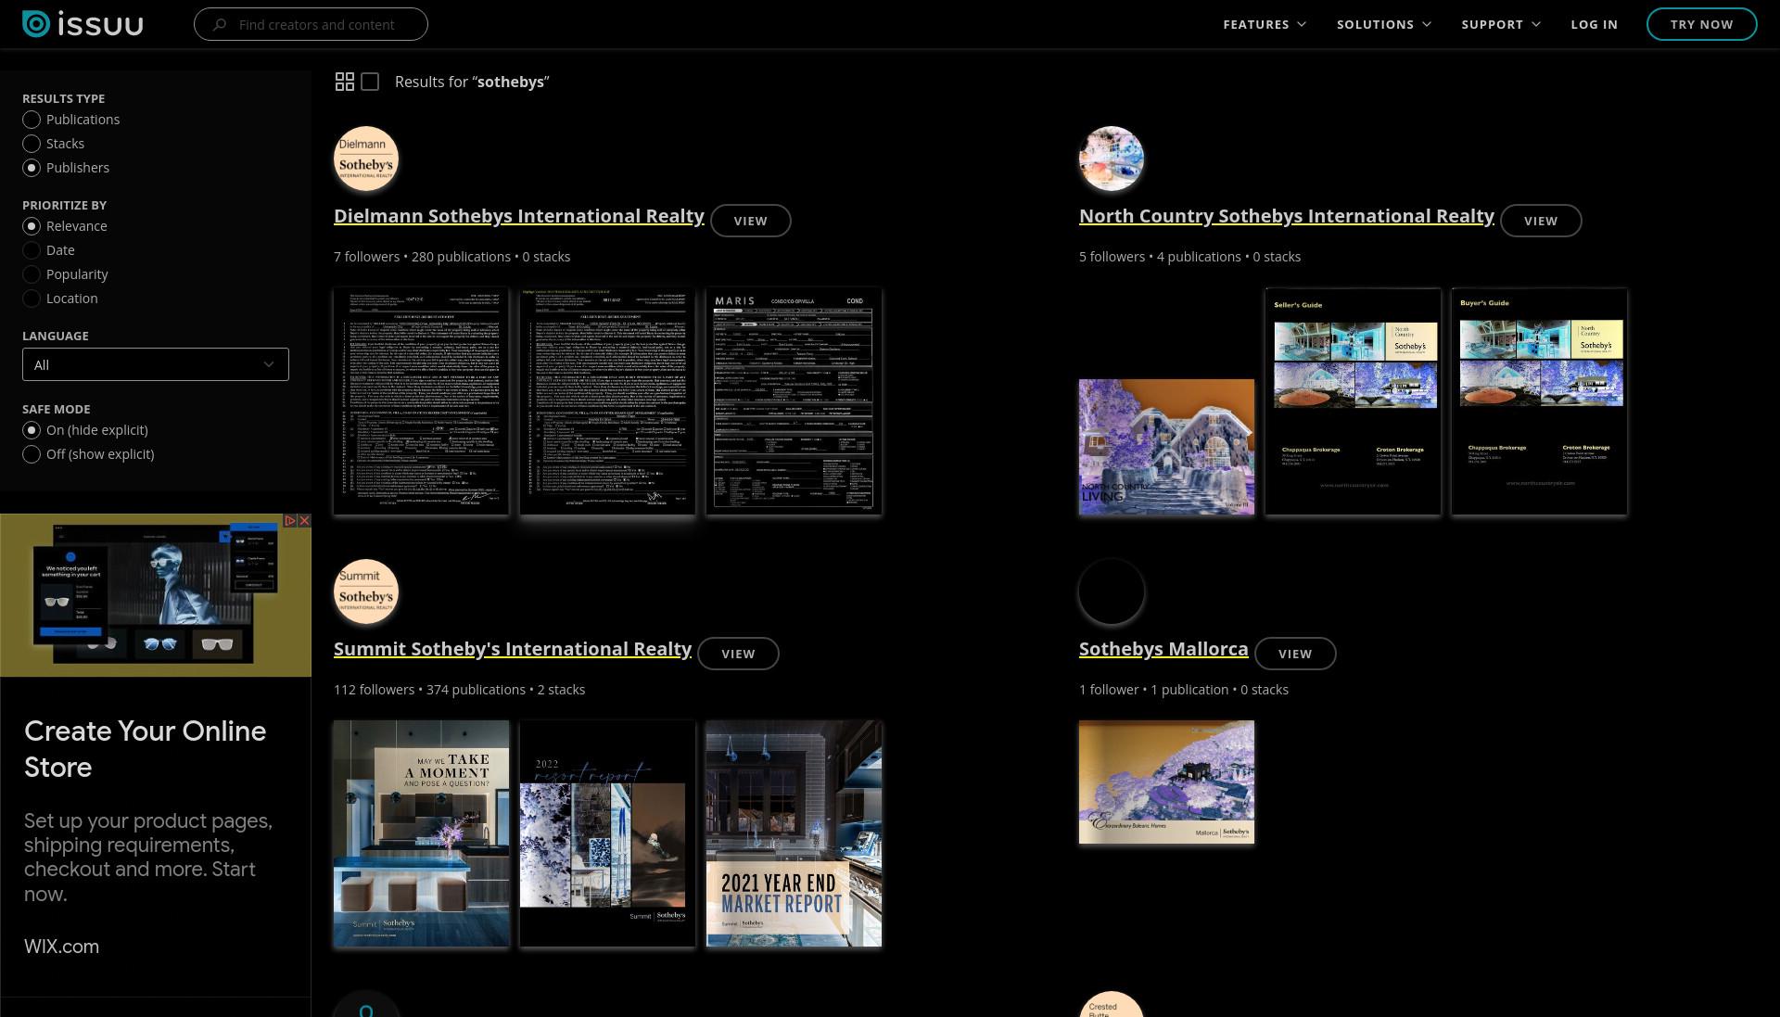This screenshot has width=1780, height=1017.
Task: Open 2021 Year End Market Report thumbnail
Action: (x=794, y=833)
